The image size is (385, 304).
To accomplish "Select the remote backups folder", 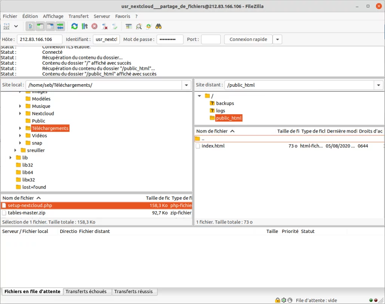I will [x=225, y=103].
